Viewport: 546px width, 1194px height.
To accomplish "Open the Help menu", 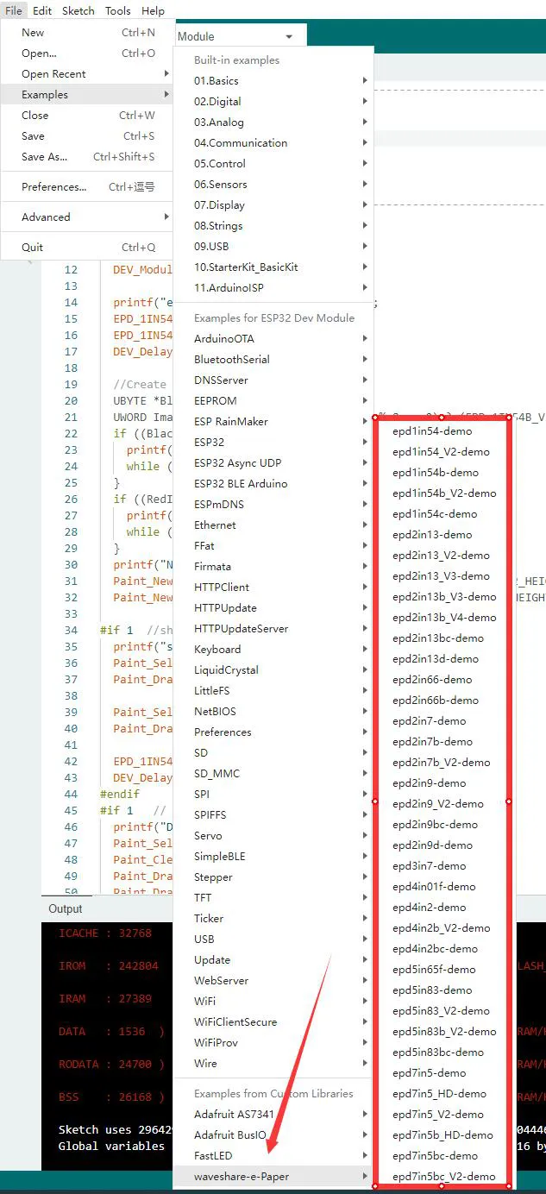I will 153,10.
